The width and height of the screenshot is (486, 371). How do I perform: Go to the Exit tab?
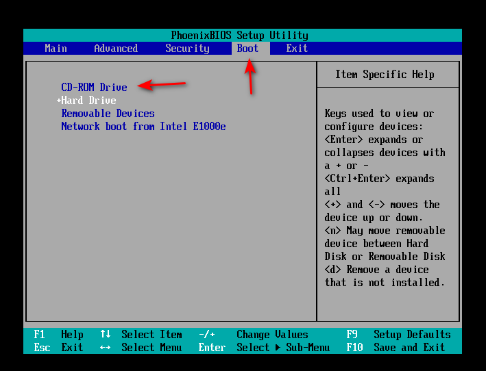tap(297, 49)
